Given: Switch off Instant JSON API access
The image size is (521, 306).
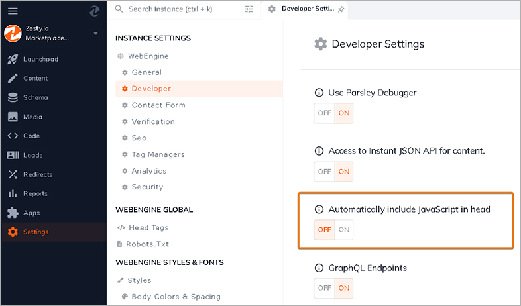Looking at the screenshot, I should click(324, 172).
